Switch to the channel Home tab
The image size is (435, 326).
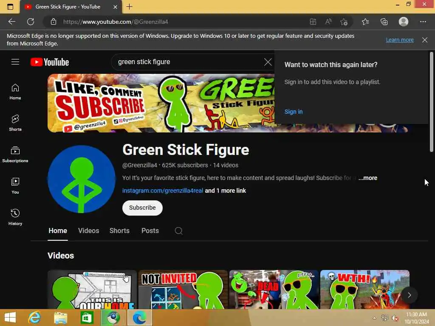(58, 230)
